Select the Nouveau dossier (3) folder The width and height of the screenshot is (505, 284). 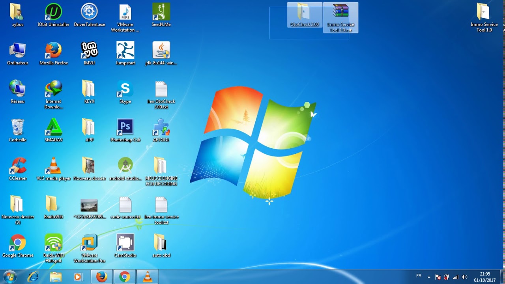coord(17,204)
